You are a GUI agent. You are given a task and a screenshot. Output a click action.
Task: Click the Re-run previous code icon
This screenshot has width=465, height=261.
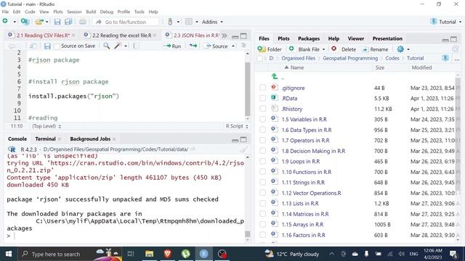pos(193,46)
